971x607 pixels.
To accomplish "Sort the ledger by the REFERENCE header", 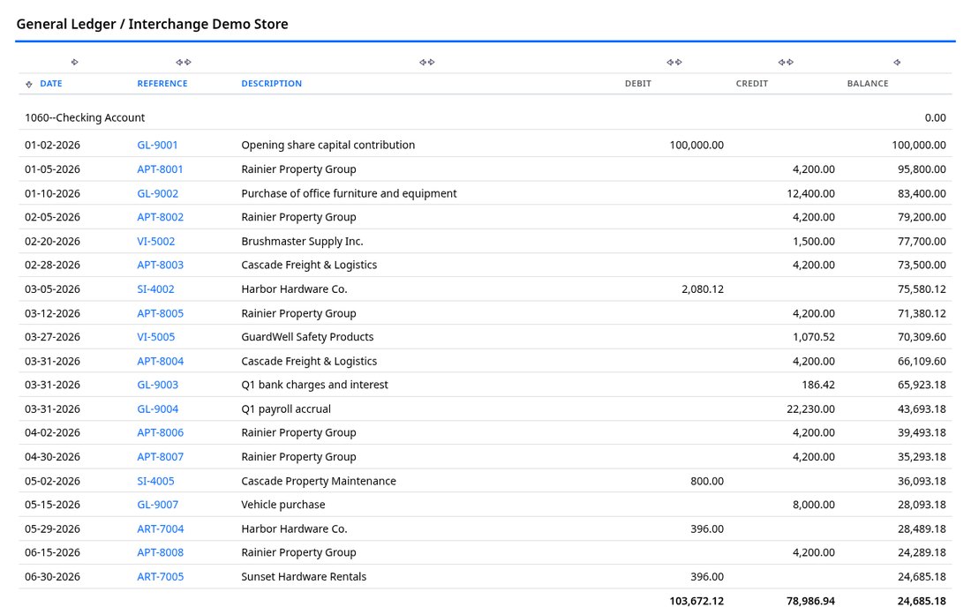I will tap(162, 84).
